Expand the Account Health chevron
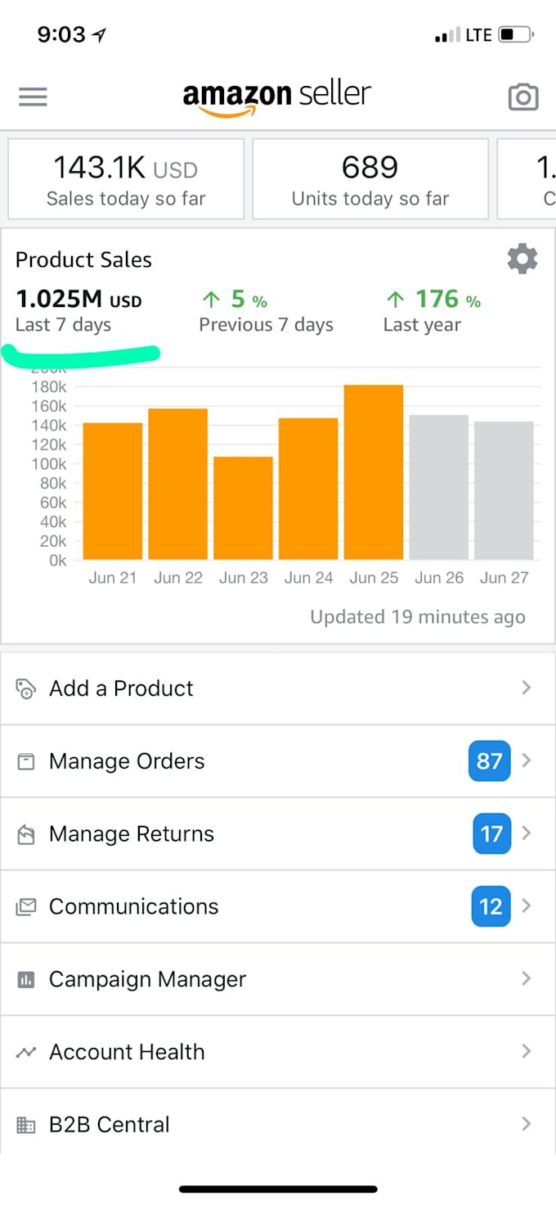This screenshot has width=556, height=1205. (x=527, y=1052)
